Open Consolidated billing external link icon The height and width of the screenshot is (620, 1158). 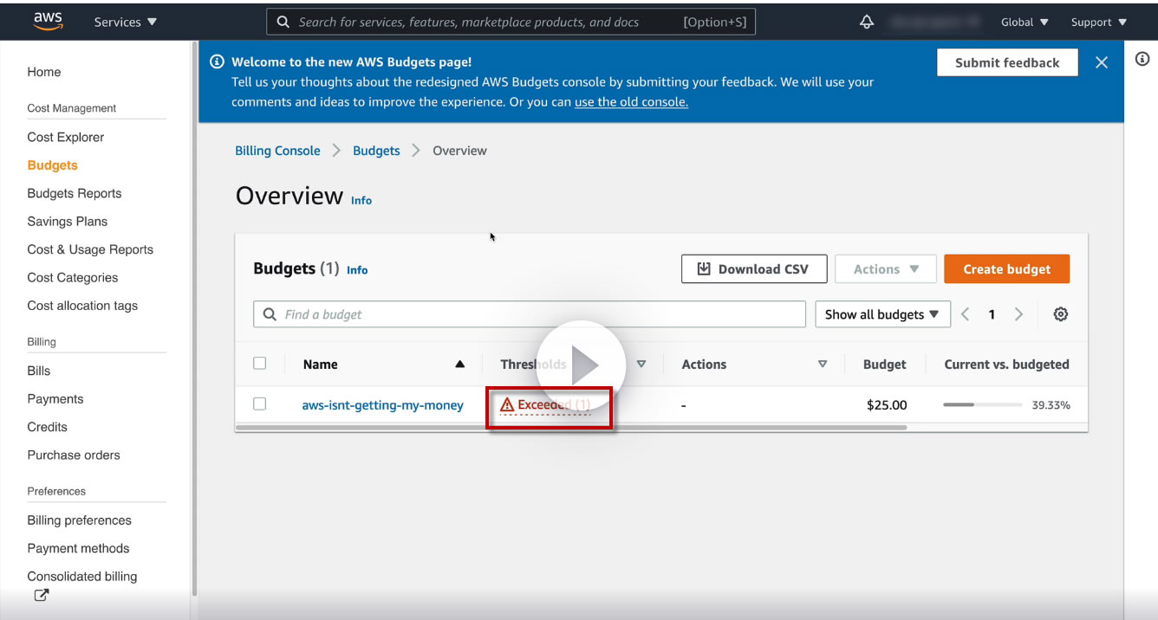click(x=41, y=596)
